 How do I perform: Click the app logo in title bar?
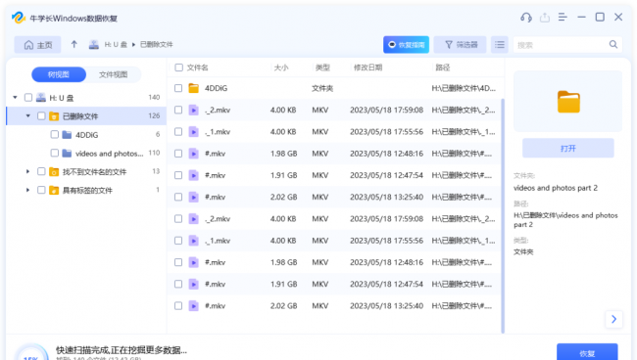tap(19, 18)
